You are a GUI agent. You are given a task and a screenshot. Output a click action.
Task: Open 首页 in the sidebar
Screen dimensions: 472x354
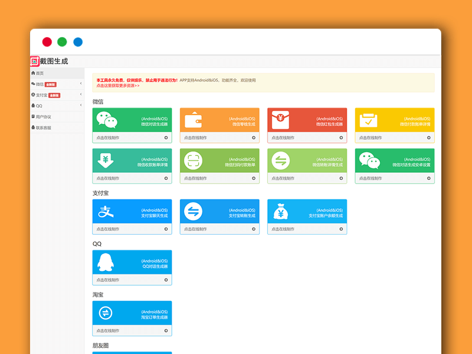pyautogui.click(x=57, y=73)
